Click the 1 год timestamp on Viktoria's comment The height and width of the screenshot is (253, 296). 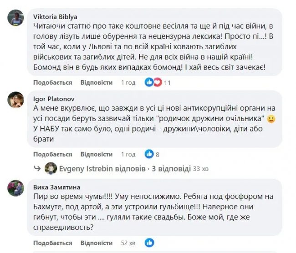pyautogui.click(x=128, y=83)
